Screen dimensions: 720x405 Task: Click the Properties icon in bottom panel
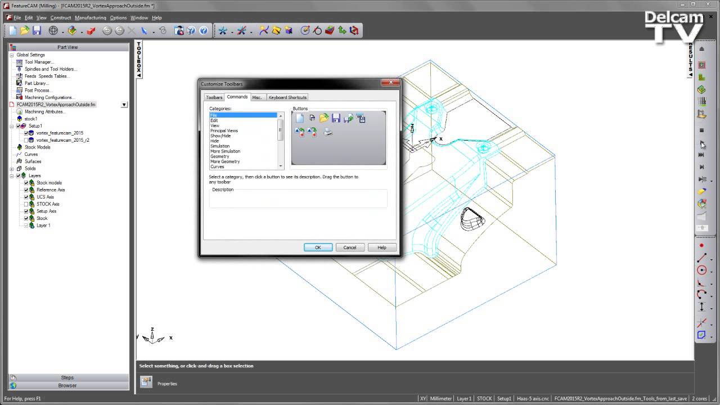click(x=146, y=382)
